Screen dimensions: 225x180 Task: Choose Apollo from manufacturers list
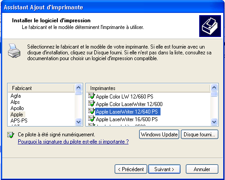(x=17, y=108)
